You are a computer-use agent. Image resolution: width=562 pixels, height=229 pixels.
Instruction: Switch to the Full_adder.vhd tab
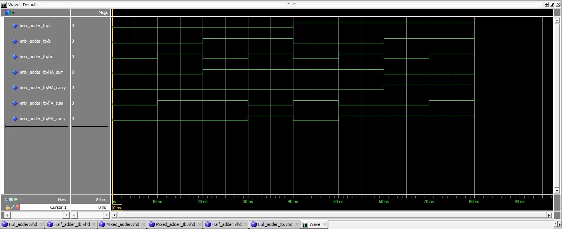pos(23,224)
